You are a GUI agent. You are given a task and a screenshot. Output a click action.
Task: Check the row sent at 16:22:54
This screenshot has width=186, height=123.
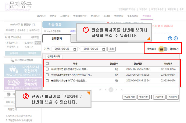click(47, 81)
